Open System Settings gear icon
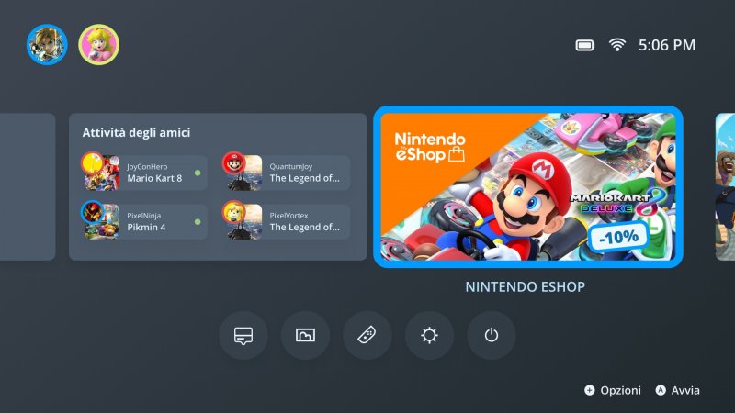The height and width of the screenshot is (413, 735). pyautogui.click(x=429, y=335)
